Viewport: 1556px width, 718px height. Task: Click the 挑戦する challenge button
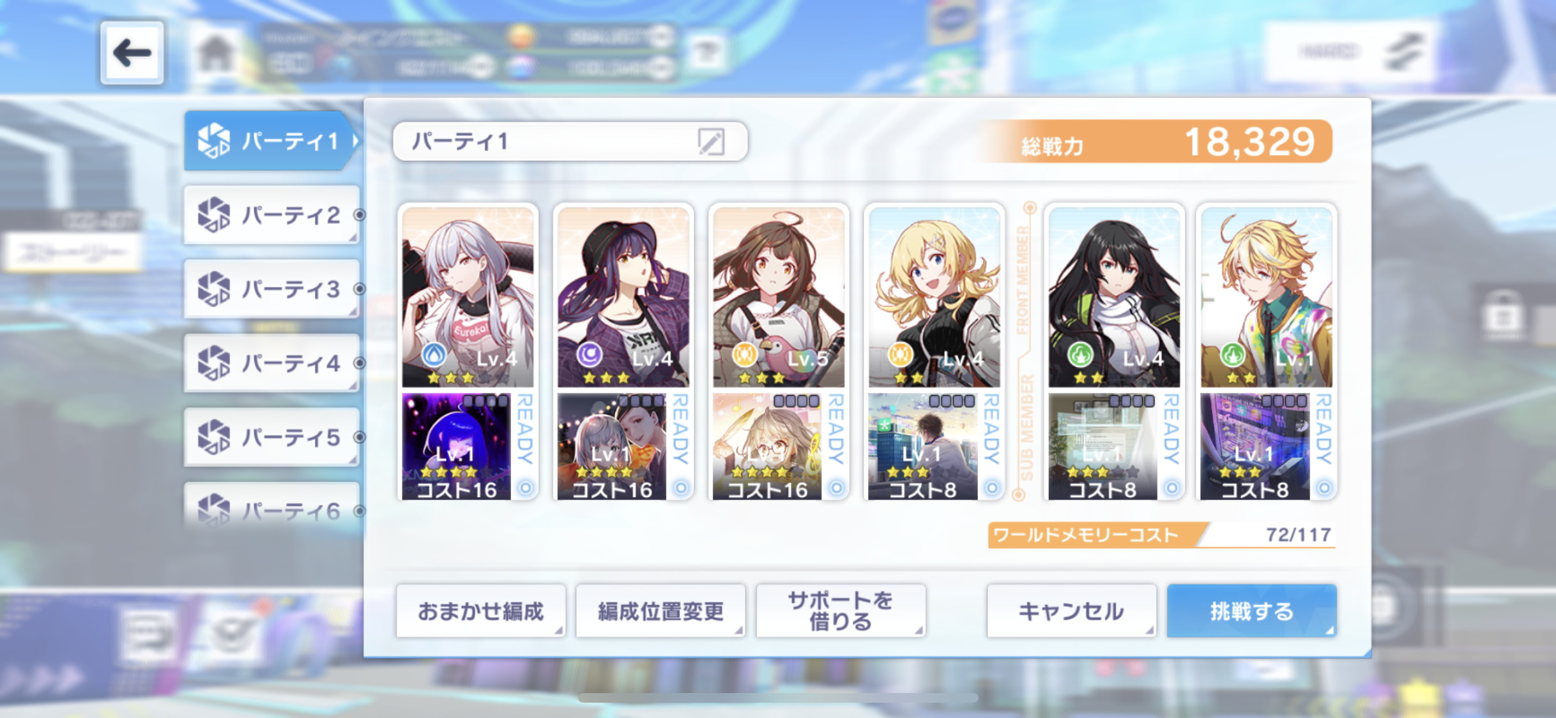coord(1251,611)
